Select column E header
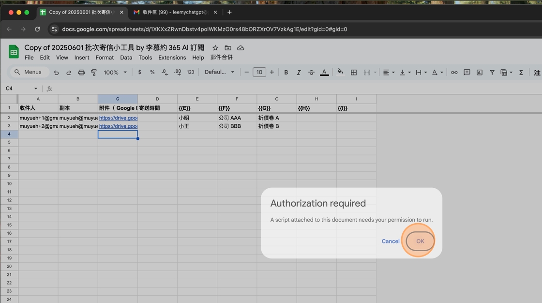The height and width of the screenshot is (303, 542). (x=197, y=99)
